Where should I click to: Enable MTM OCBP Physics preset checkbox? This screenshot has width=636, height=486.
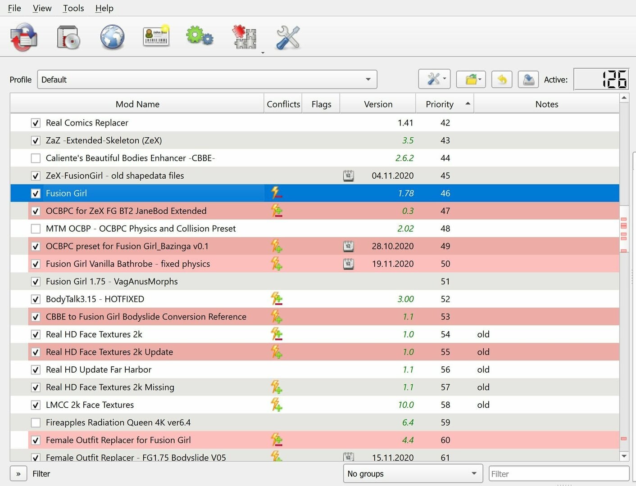[x=36, y=229]
